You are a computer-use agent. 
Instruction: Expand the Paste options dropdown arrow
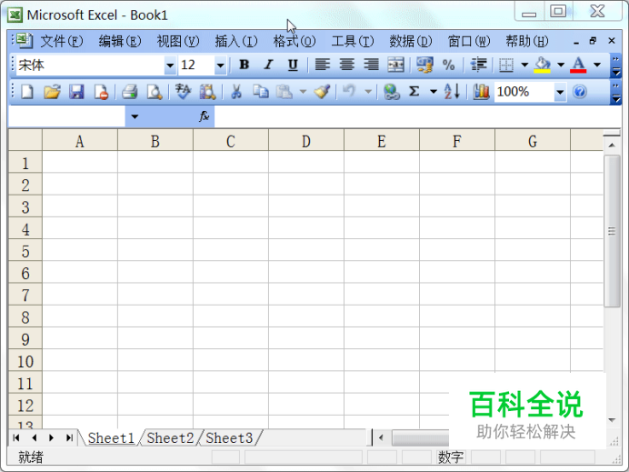pyautogui.click(x=303, y=92)
